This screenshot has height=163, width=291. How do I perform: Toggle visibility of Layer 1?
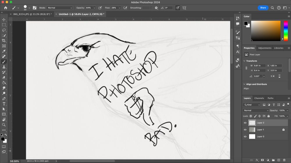pyautogui.click(x=245, y=130)
